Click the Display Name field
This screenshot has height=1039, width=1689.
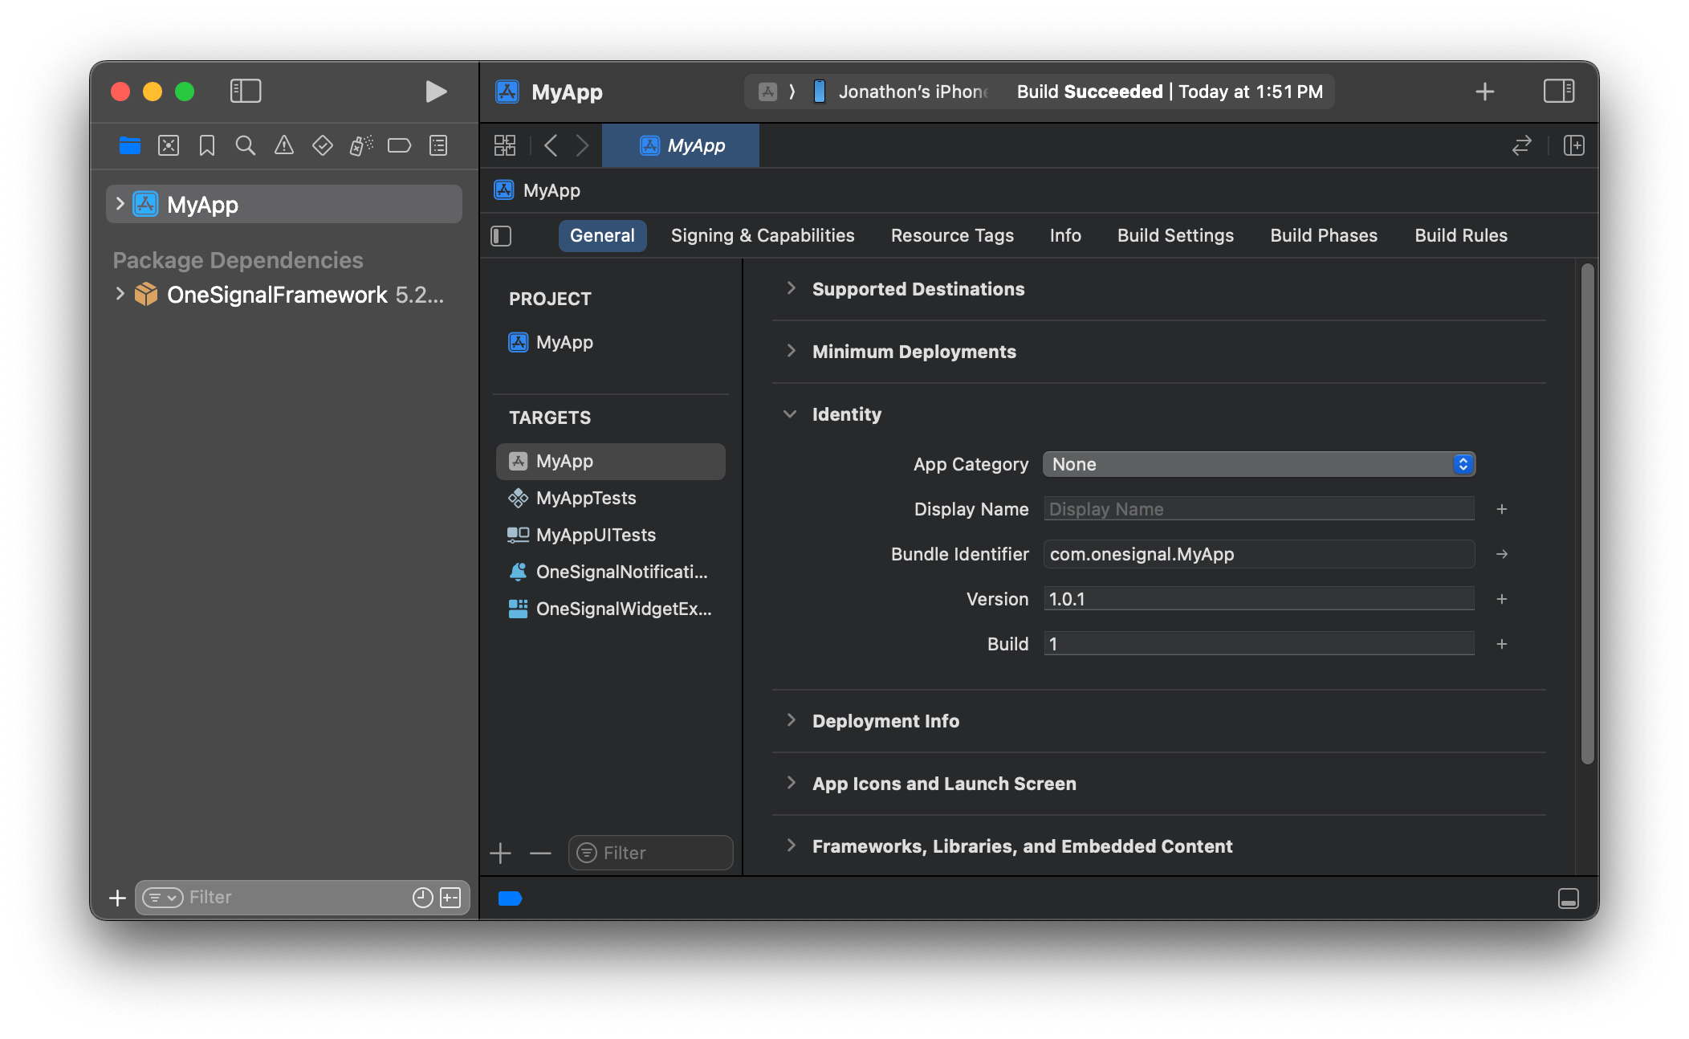coord(1259,509)
